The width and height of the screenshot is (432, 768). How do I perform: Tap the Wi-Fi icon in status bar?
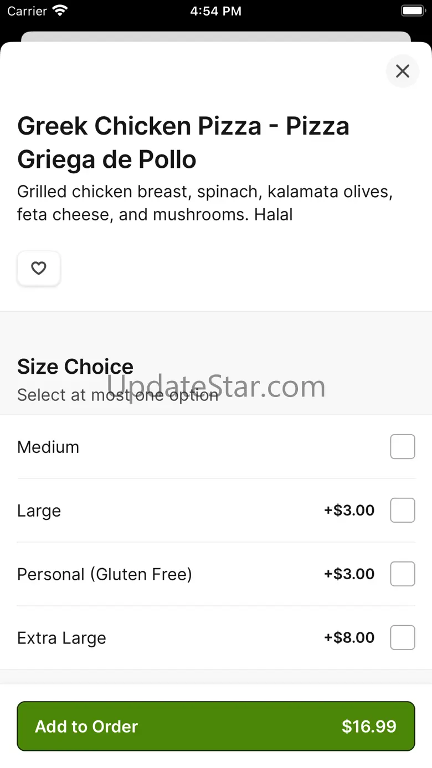coord(59,11)
